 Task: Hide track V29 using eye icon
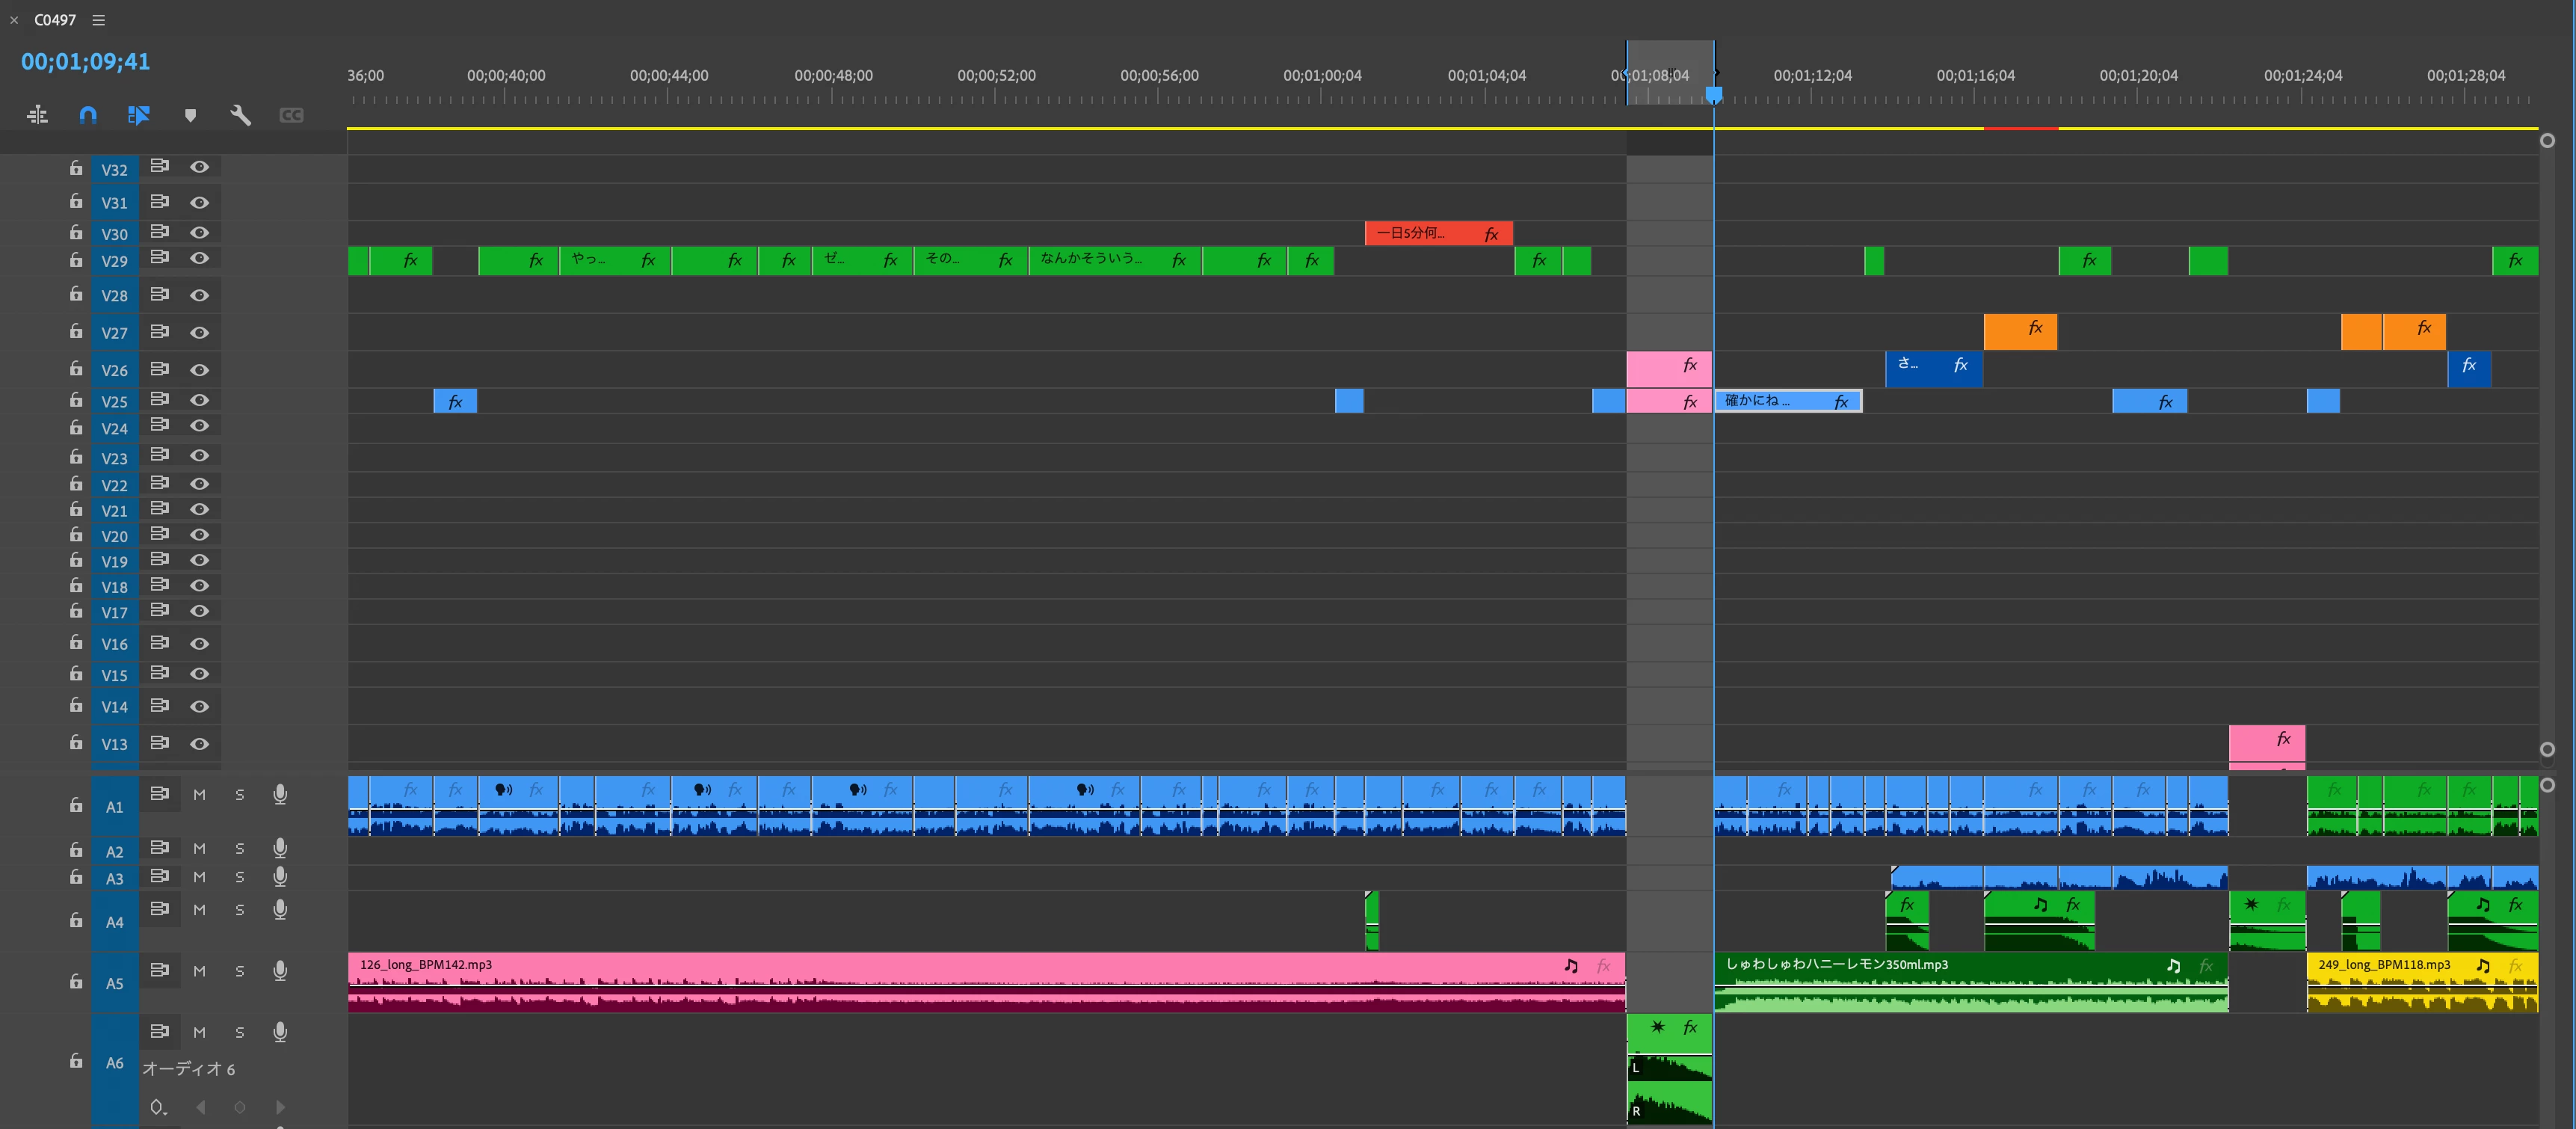coord(200,259)
